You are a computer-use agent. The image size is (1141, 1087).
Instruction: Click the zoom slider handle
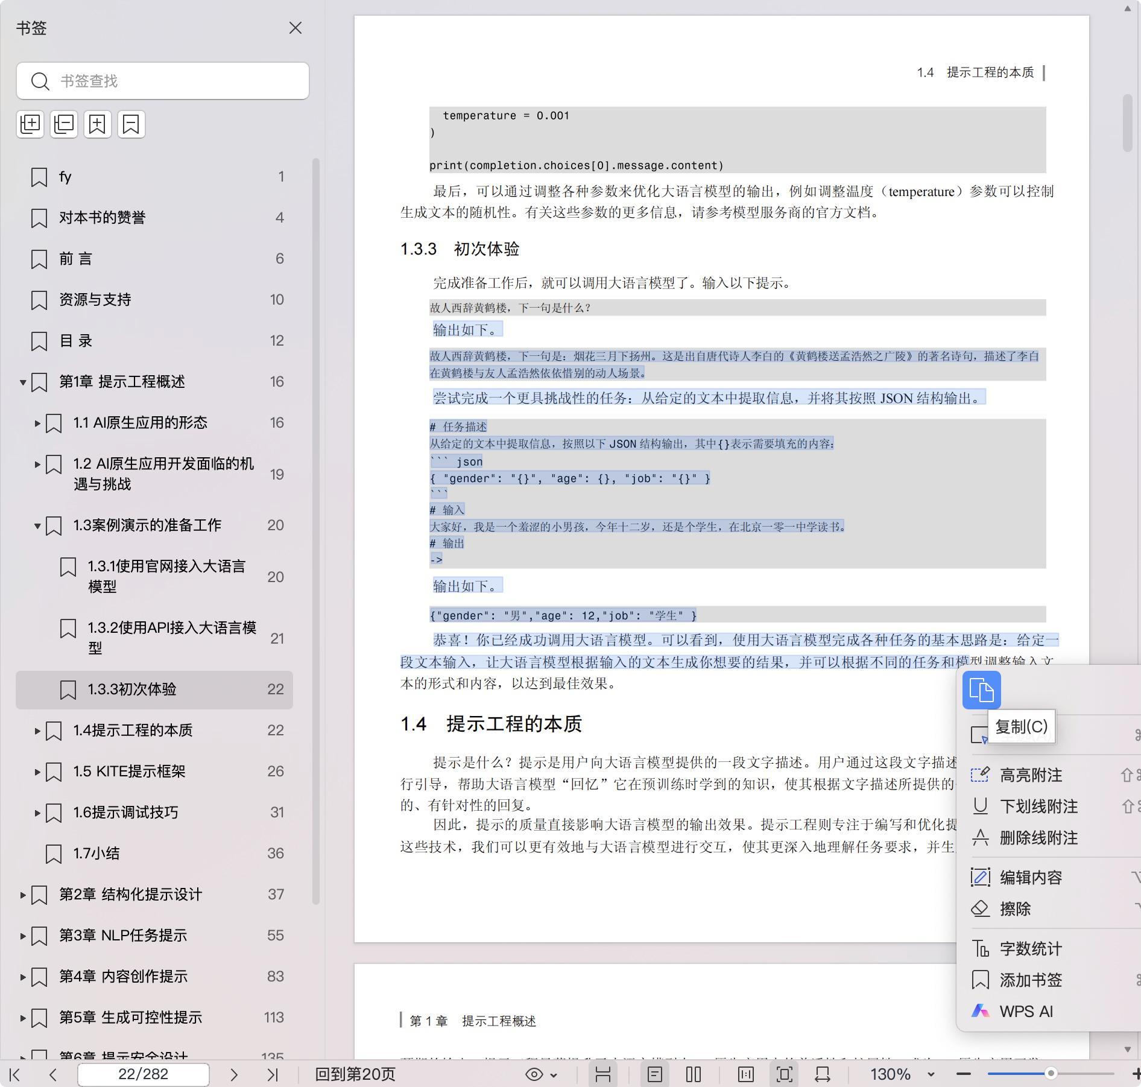(1051, 1074)
